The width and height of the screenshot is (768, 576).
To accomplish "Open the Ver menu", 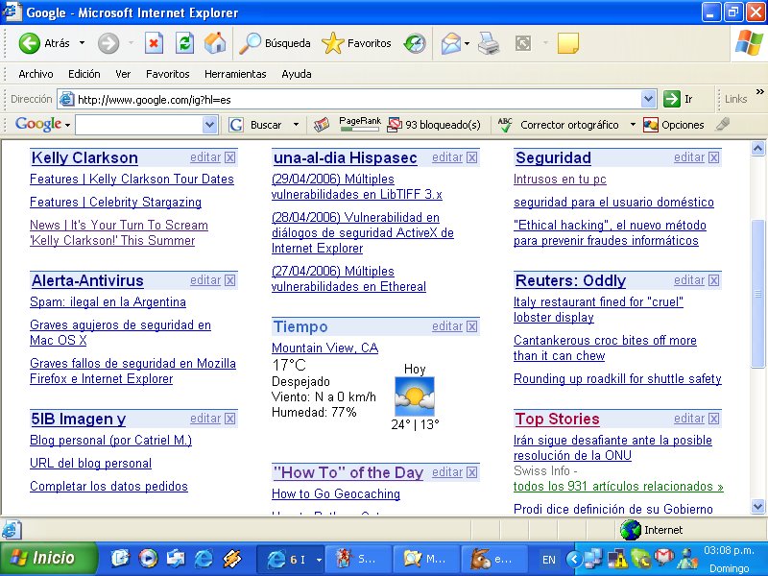I will coord(123,74).
